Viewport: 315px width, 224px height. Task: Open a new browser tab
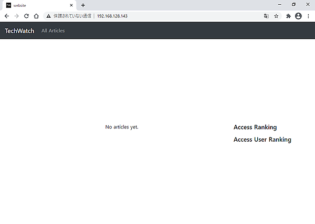tap(83, 5)
